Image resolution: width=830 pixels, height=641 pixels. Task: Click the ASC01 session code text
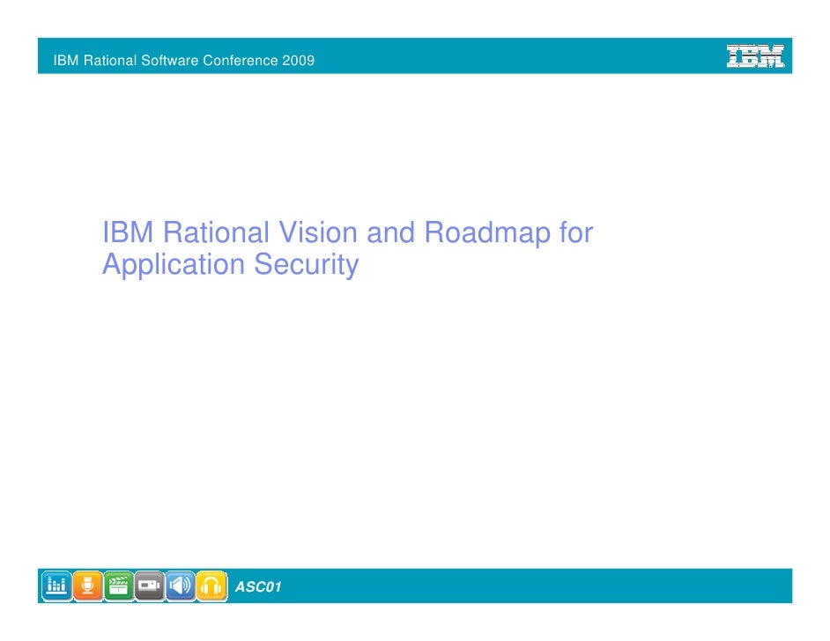[258, 587]
